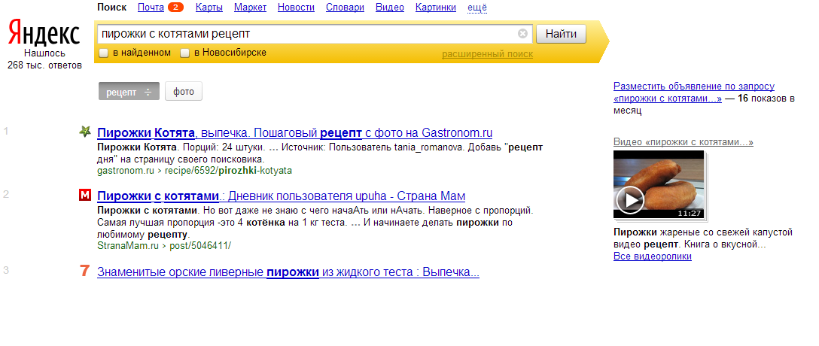The width and height of the screenshot is (819, 346).
Task: Open 'Пирожки Котята' Gastronom.ru result
Action: (x=294, y=132)
